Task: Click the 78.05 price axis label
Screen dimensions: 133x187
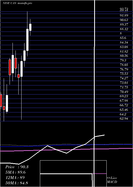Action: (124, 65)
